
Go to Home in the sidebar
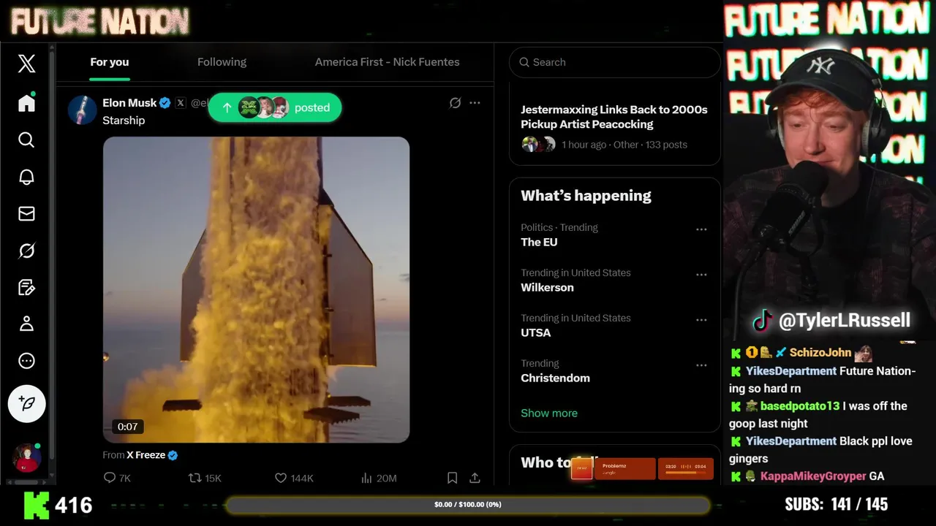(x=26, y=103)
